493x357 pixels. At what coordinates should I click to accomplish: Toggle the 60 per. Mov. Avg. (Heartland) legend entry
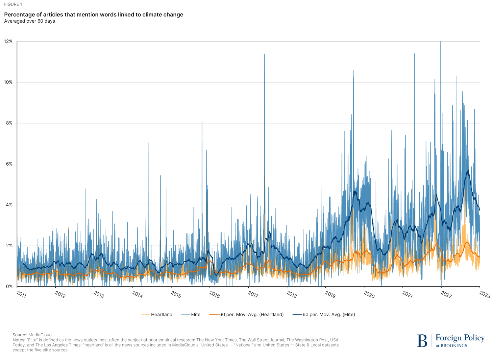(x=246, y=315)
